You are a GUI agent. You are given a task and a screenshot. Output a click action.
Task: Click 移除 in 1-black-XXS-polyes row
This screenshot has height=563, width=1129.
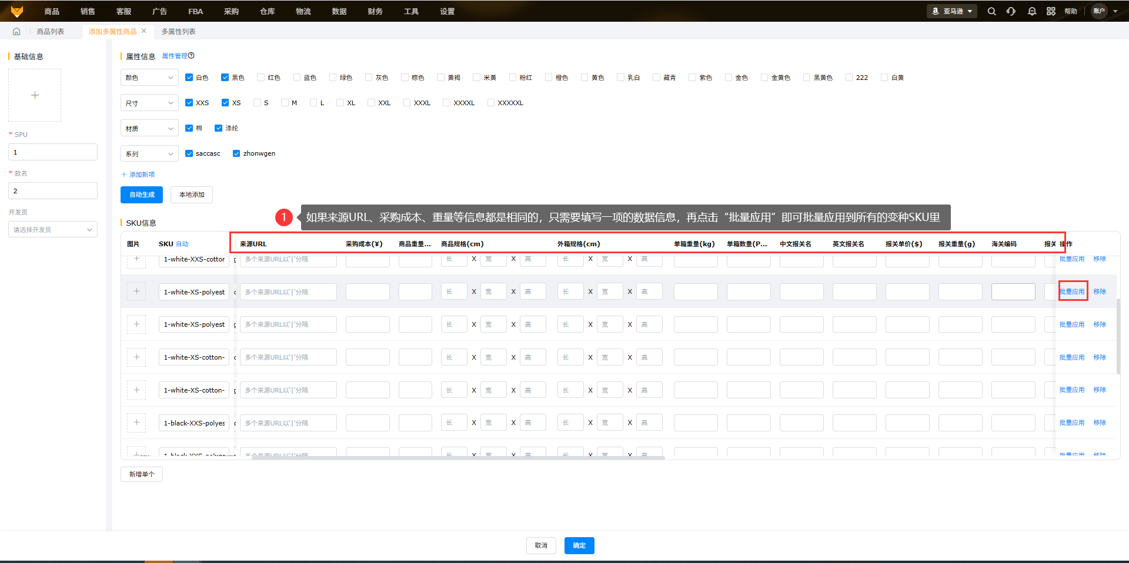point(1100,423)
